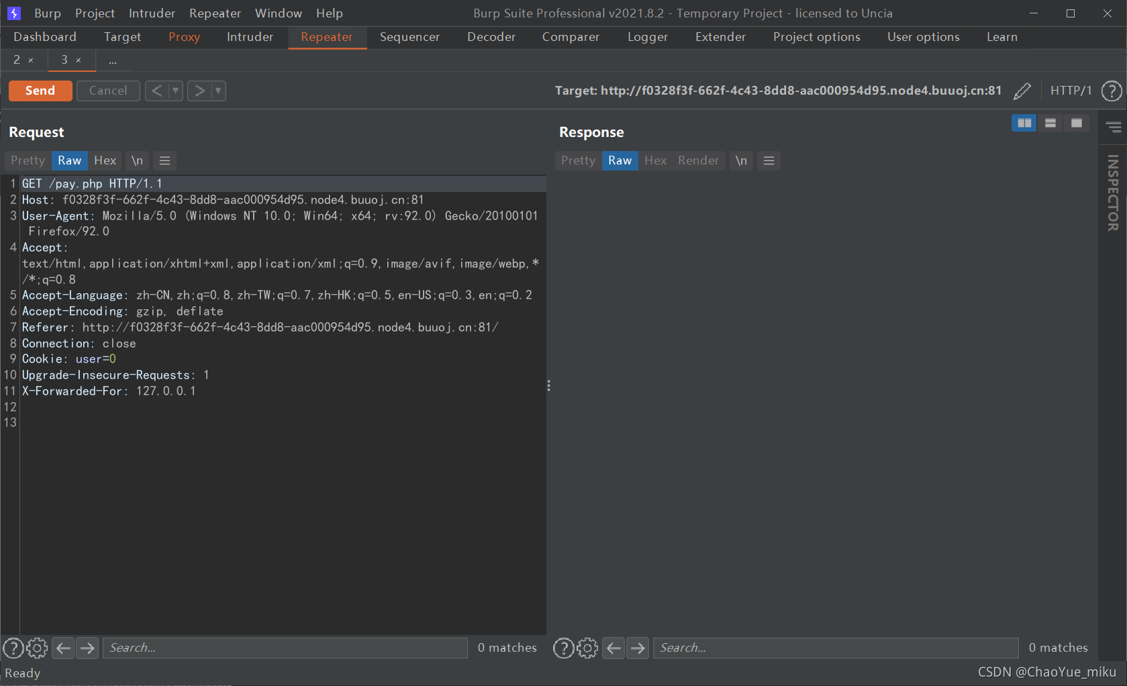Send the request

40,91
